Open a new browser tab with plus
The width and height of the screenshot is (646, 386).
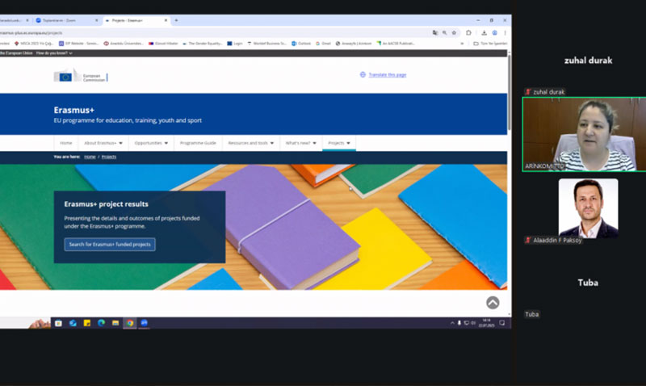click(176, 20)
